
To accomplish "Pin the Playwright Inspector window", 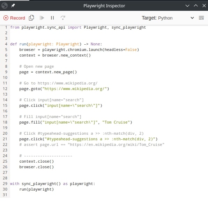I will 13,6.
